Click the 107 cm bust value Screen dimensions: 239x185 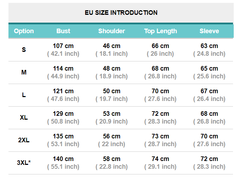pyautogui.click(x=63, y=46)
